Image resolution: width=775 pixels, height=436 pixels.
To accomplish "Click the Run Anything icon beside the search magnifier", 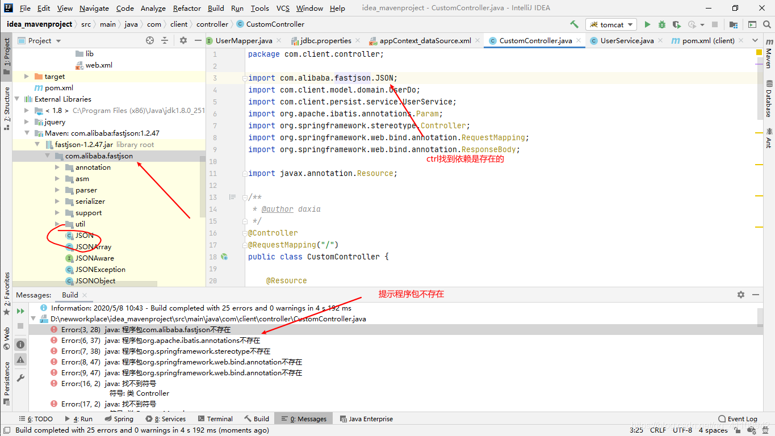I will click(752, 24).
